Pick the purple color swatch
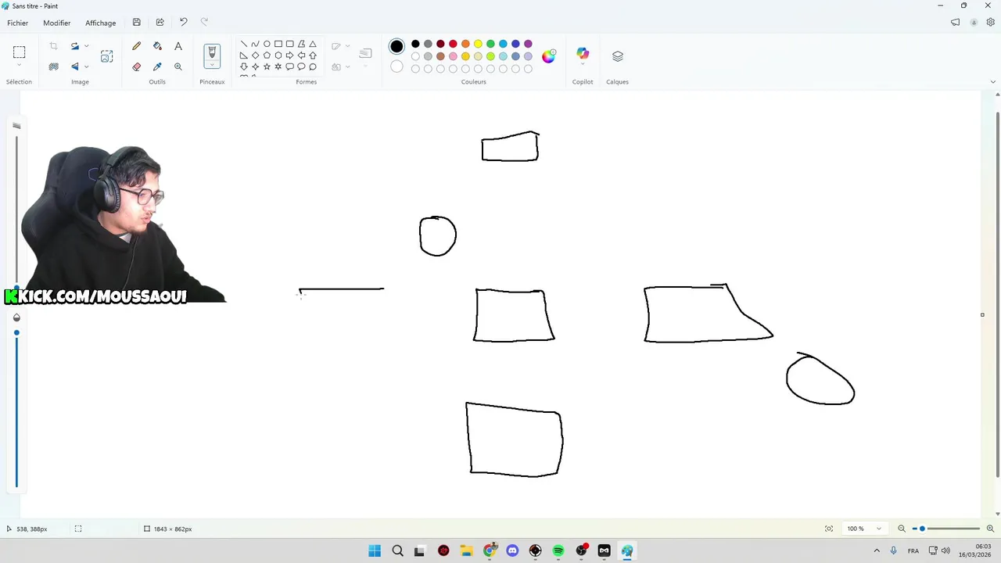This screenshot has width=1001, height=563. point(528,44)
